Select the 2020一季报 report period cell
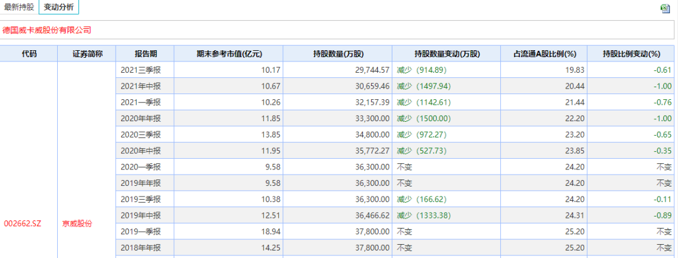 coord(146,167)
